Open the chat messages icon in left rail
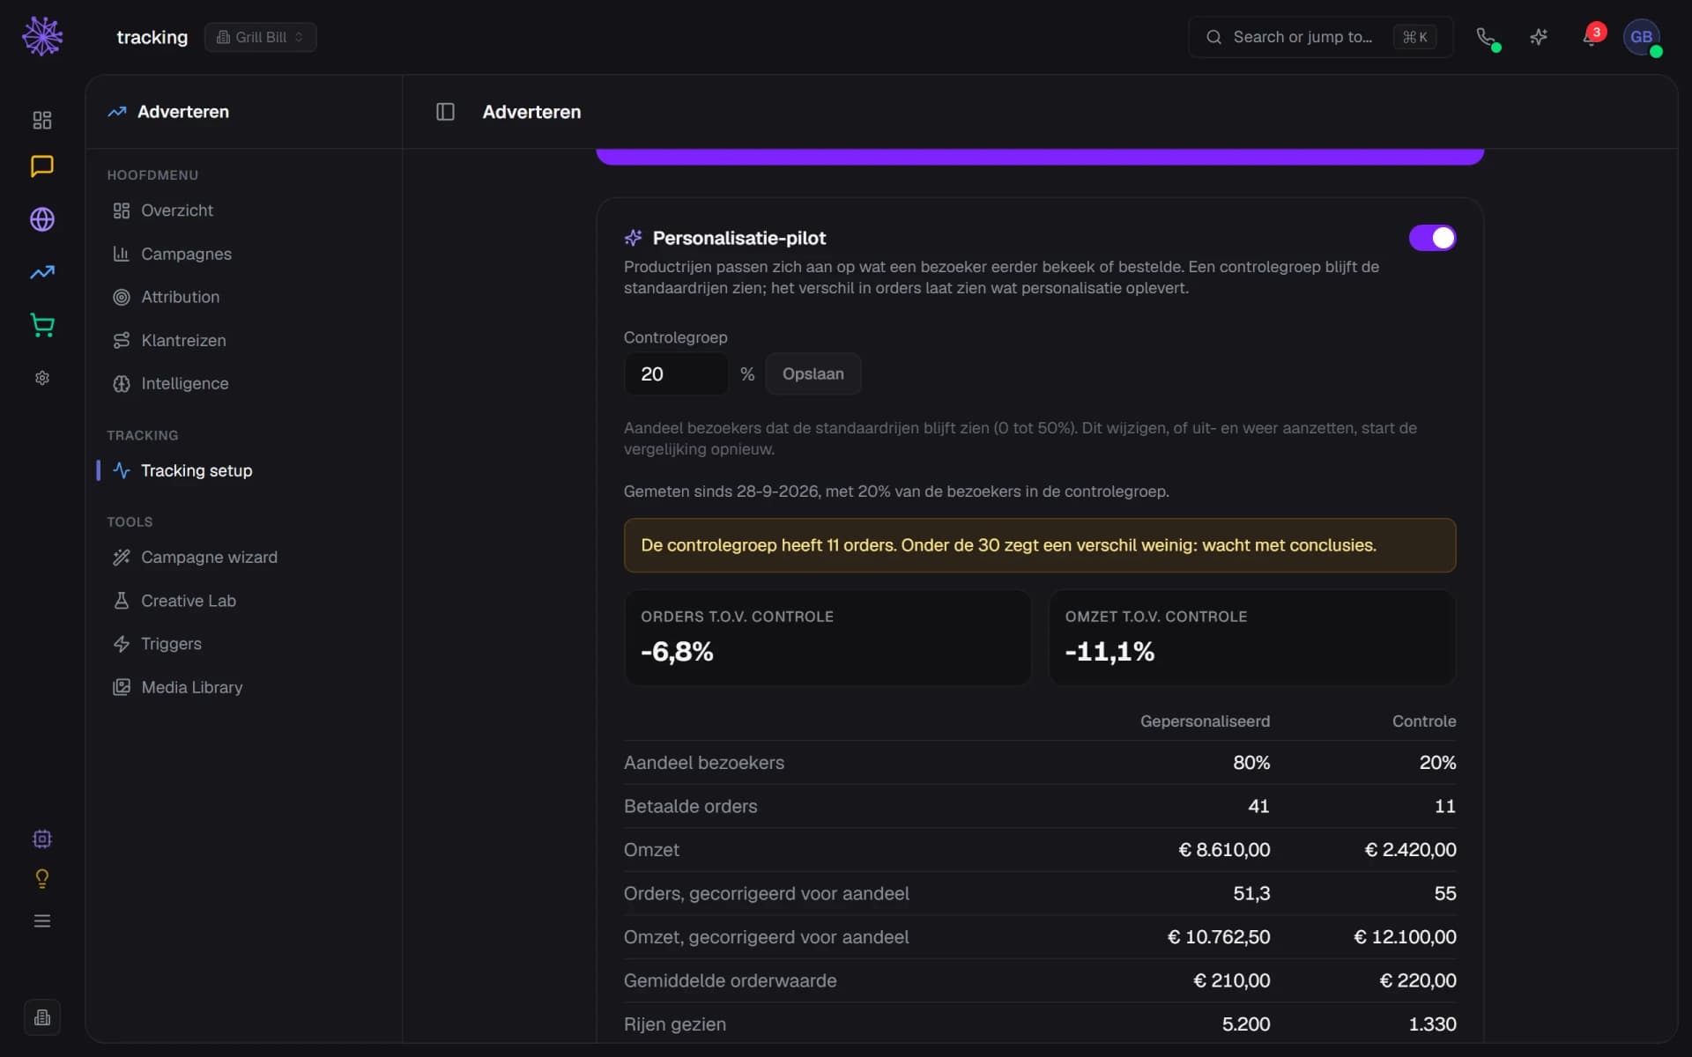This screenshot has height=1057, width=1692. point(42,166)
